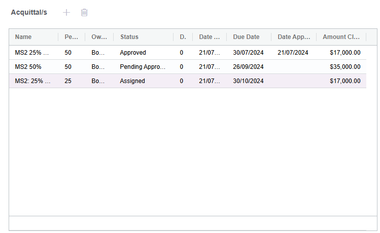This screenshot has width=380, height=233.
Task: Click the 30/10/2024 due date cell
Action: point(248,81)
